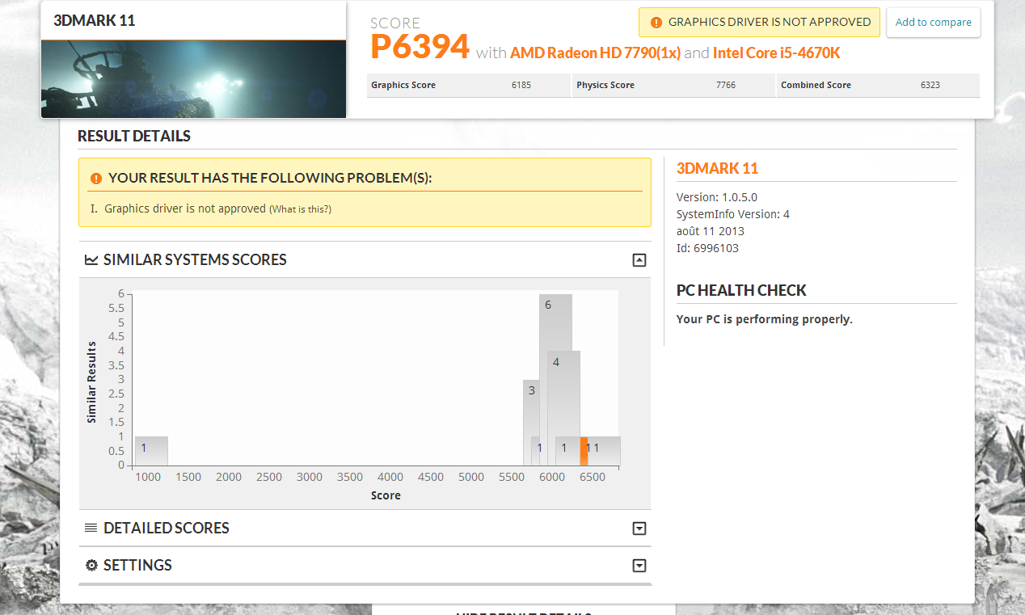Click the What is this? link
Image resolution: width=1025 pixels, height=615 pixels.
(x=300, y=209)
